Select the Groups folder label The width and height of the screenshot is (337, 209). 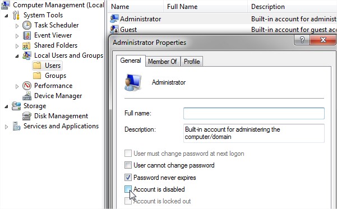click(56, 76)
